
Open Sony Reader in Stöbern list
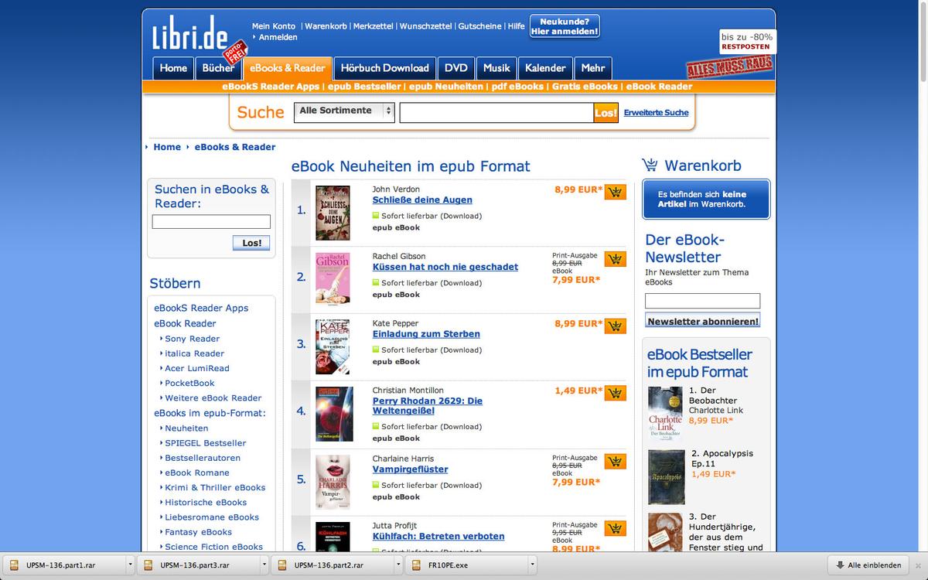point(193,339)
